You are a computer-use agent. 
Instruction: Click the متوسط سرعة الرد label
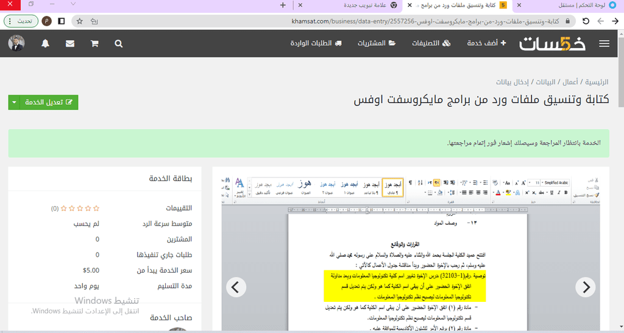coord(167,224)
